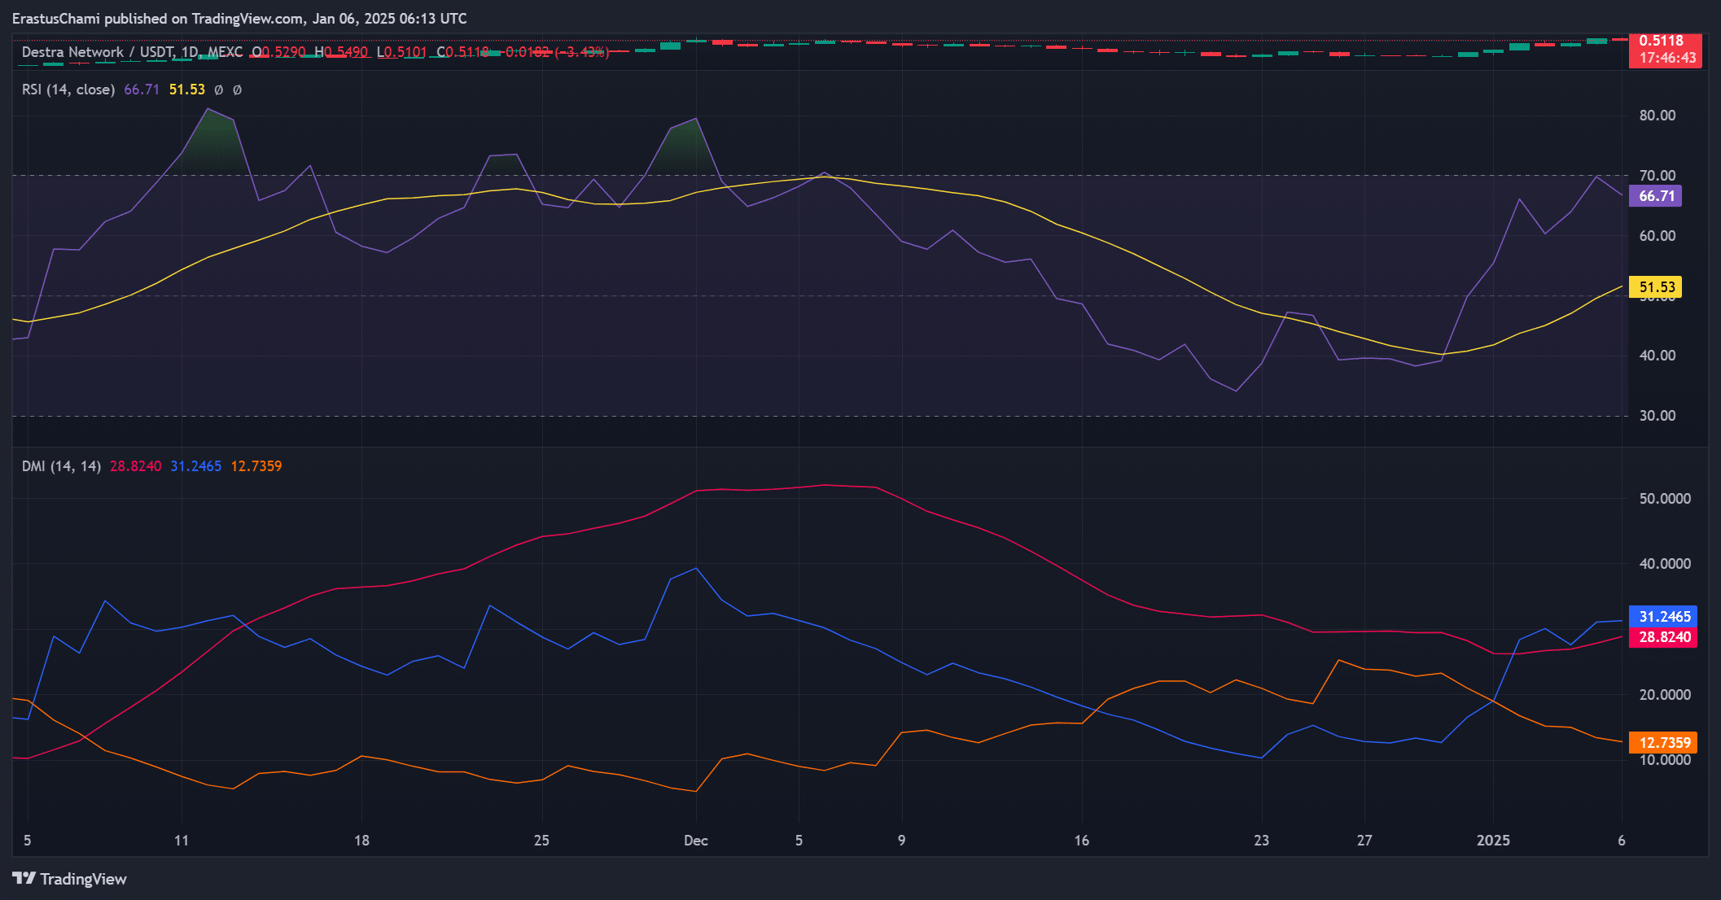Viewport: 1721px width, 900px height.
Task: Click the second Ø icon in RSI legend
Action: pos(237,90)
